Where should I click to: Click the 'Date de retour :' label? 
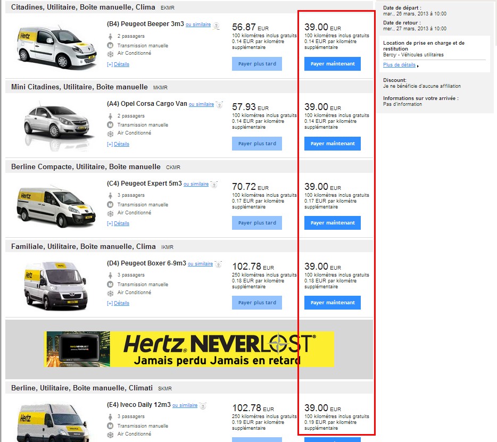(402, 23)
